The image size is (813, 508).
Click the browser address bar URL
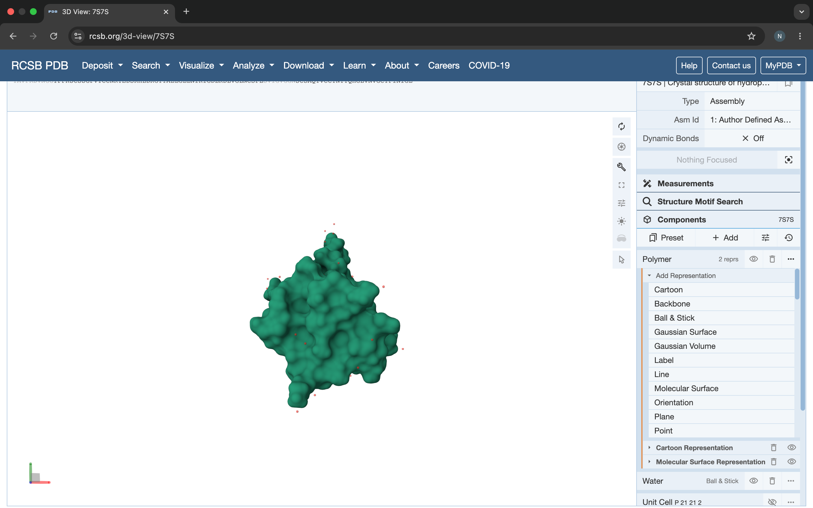131,36
